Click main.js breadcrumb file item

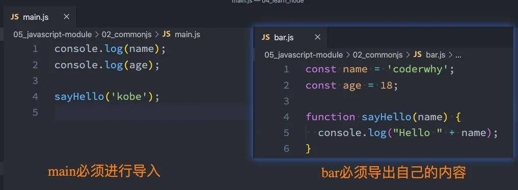187,34
